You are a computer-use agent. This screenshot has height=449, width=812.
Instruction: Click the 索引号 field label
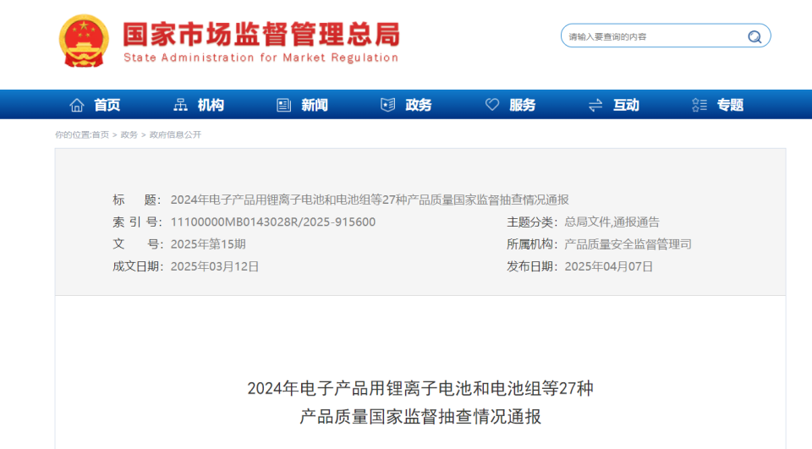pyautogui.click(x=137, y=222)
